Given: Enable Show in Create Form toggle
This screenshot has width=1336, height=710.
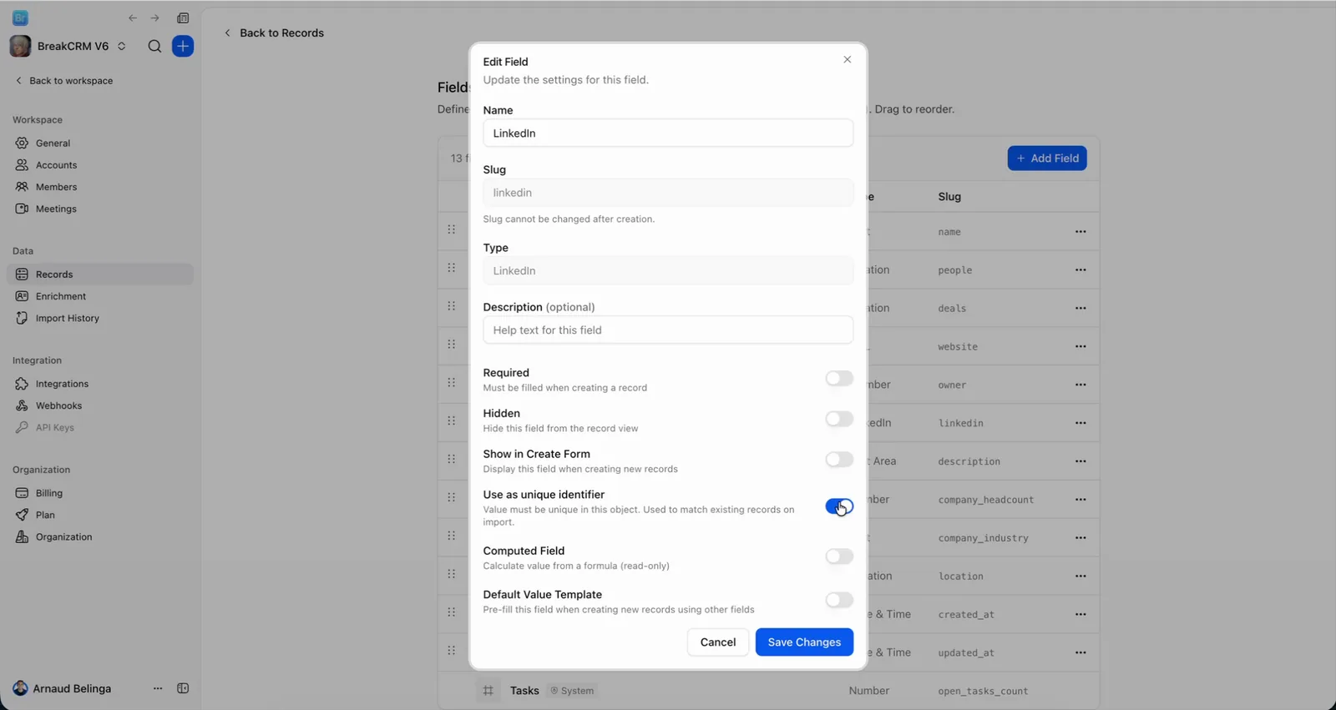Looking at the screenshot, I should point(839,460).
